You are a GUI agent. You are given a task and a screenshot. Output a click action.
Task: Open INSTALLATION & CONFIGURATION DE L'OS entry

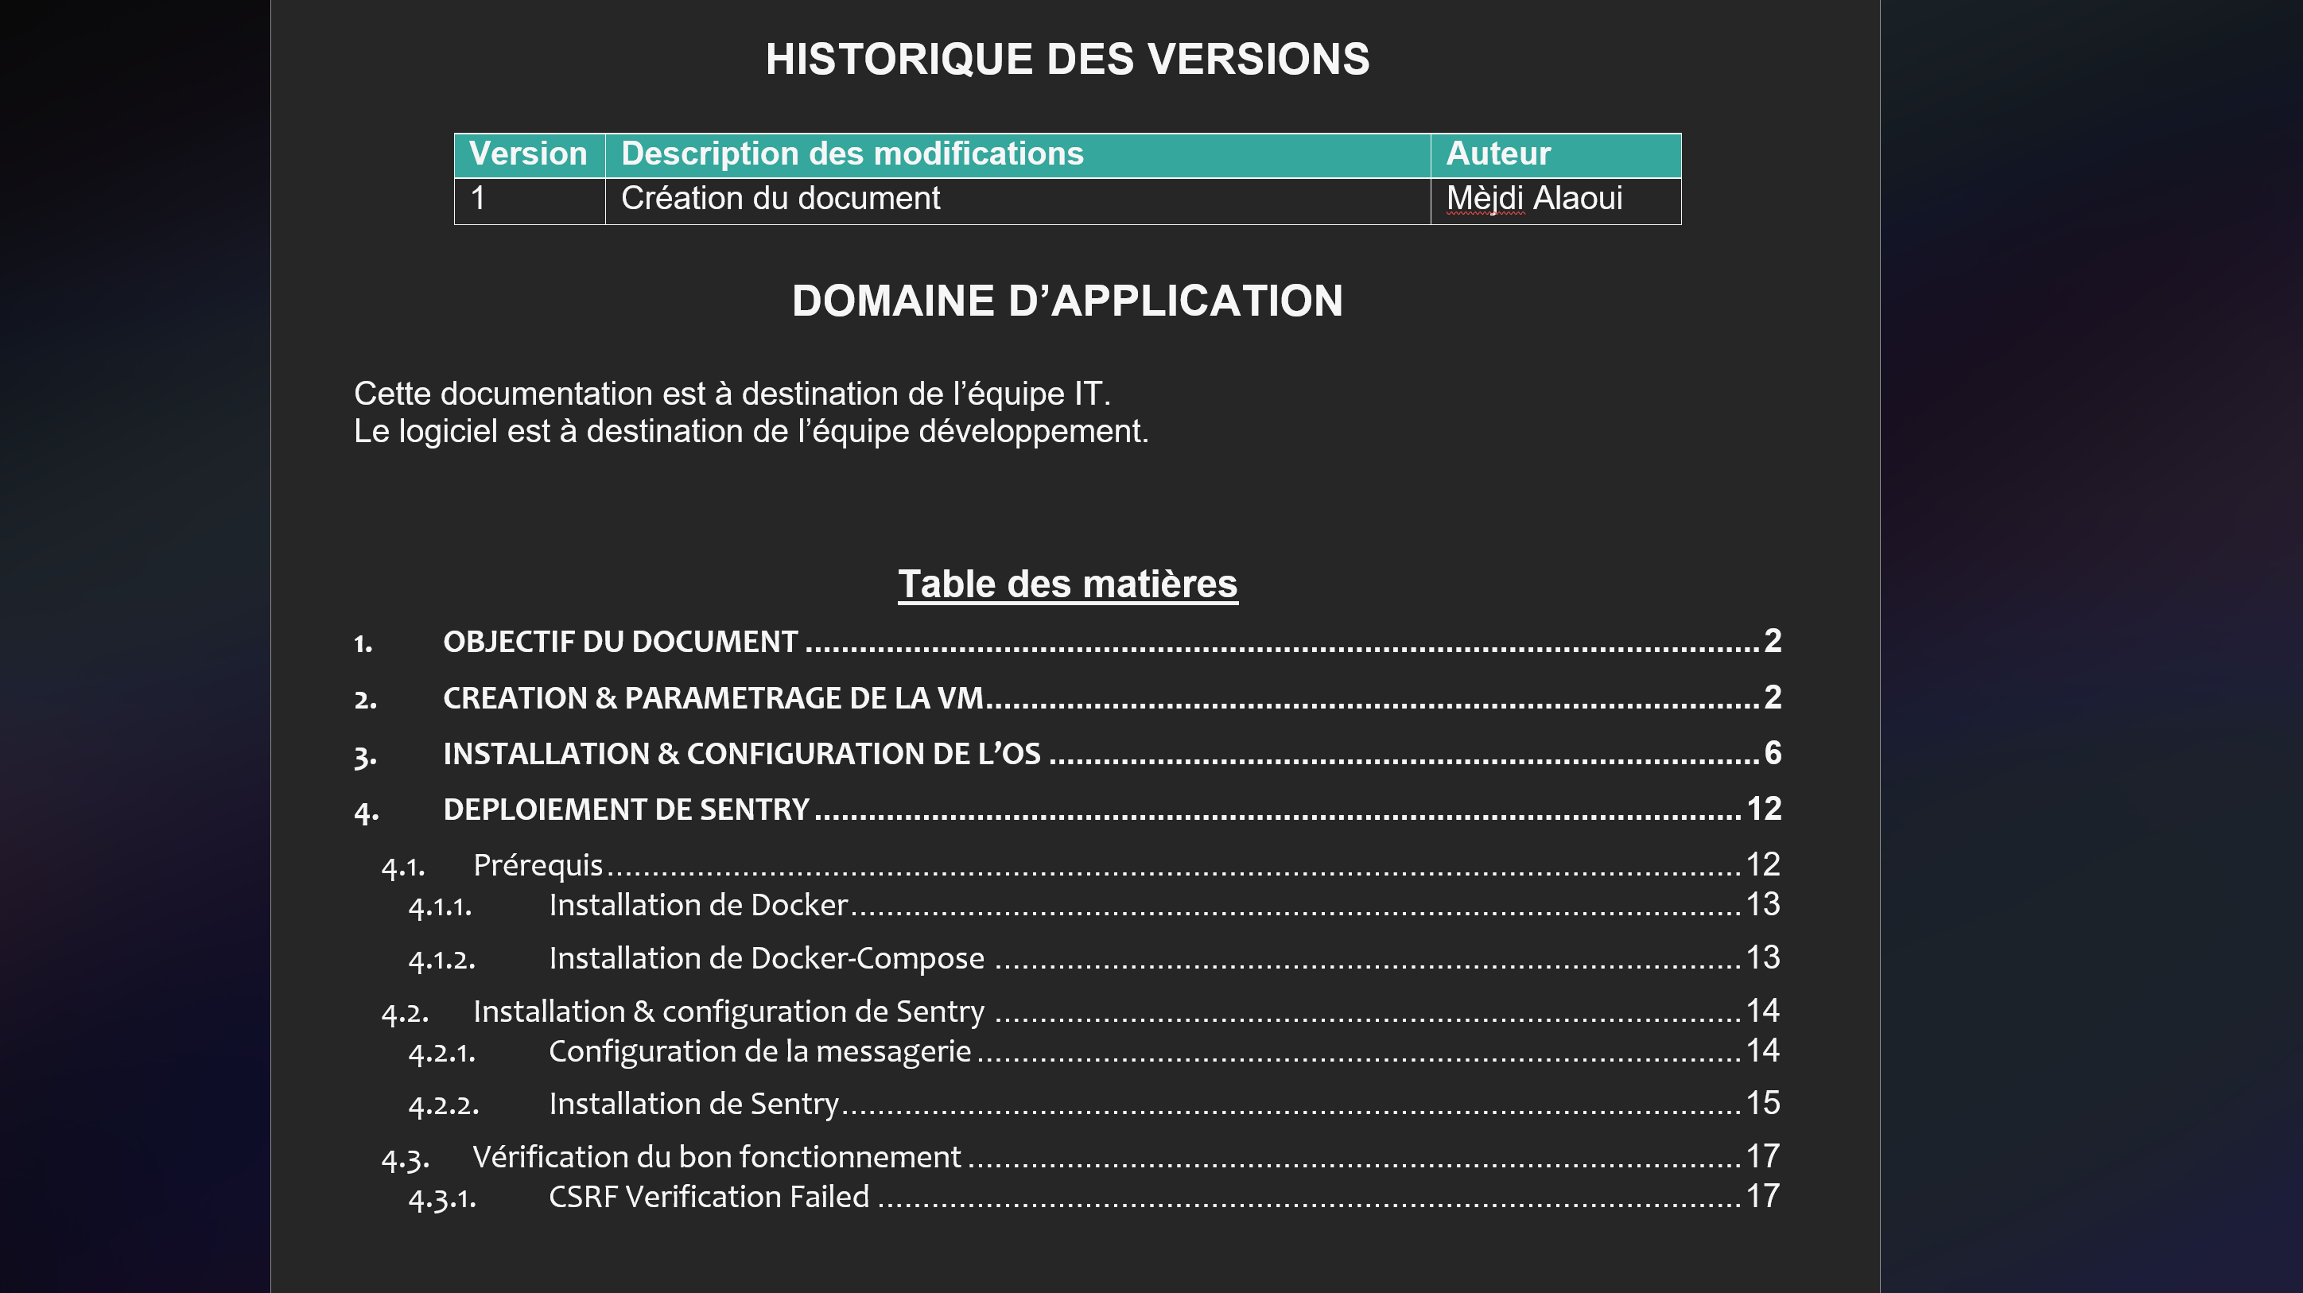(x=741, y=754)
